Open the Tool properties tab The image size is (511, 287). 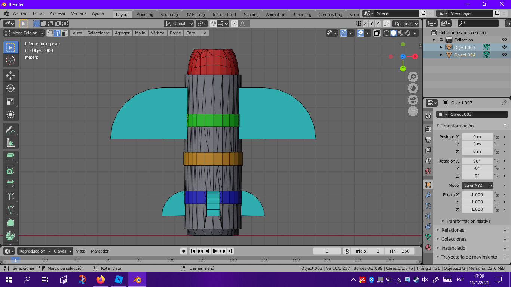click(x=428, y=116)
